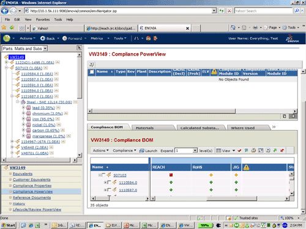Image resolution: width=306 pixels, height=229 pixels.
Task: Click the red REACH status square for S07103
Action: click(x=171, y=175)
